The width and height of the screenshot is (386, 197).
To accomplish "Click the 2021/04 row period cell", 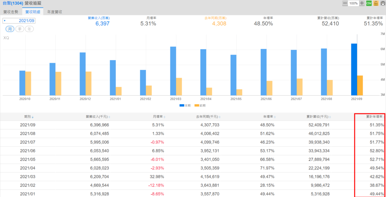I will pyautogui.click(x=28, y=168).
